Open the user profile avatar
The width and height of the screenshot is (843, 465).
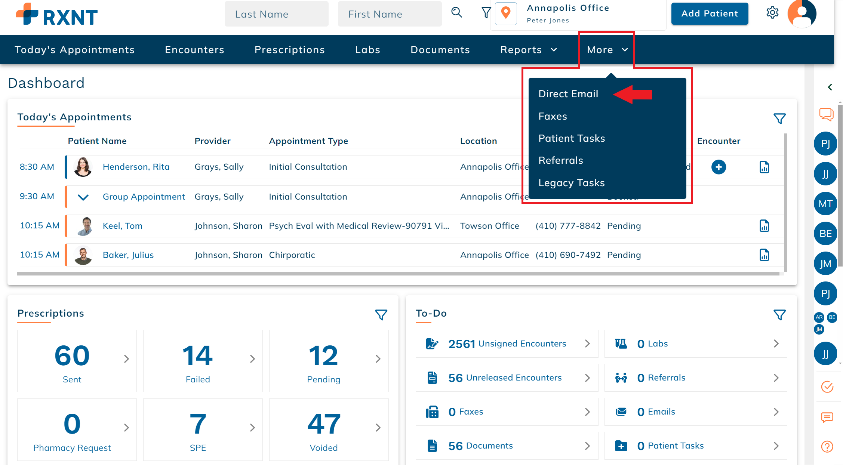point(802,14)
